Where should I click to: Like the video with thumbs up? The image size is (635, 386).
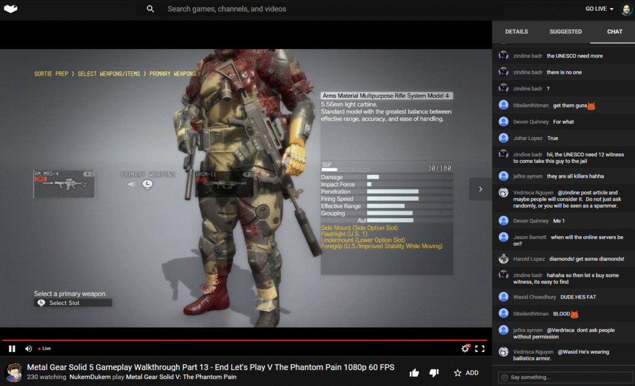click(x=414, y=372)
